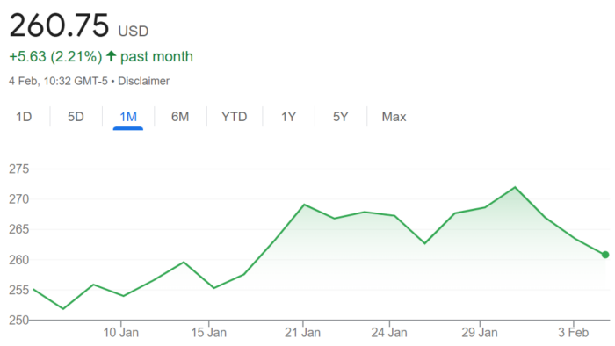
Task: Show the 1Y price history
Action: pyautogui.click(x=288, y=117)
